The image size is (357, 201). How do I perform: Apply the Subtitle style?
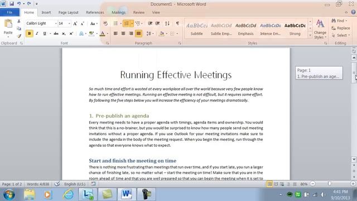(197, 28)
